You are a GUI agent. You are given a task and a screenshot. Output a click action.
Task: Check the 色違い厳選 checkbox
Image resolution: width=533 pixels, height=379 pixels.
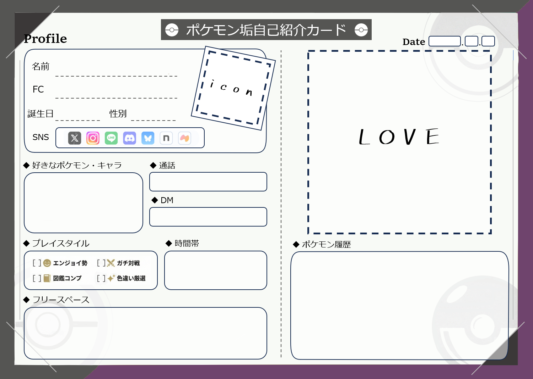(x=101, y=279)
